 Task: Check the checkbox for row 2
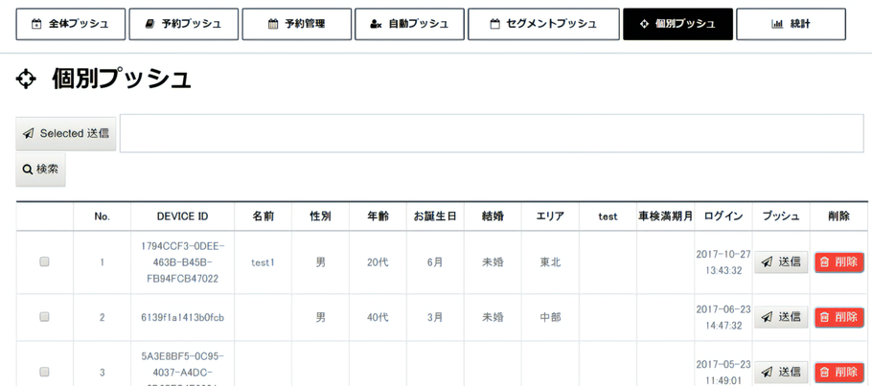[44, 317]
